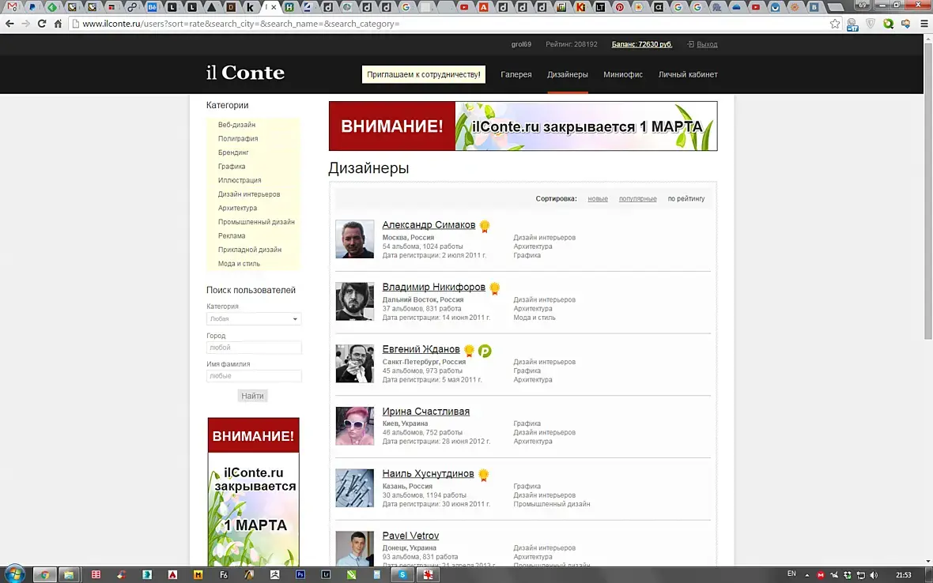Switch to Chrome in the taskbar

pos(44,574)
